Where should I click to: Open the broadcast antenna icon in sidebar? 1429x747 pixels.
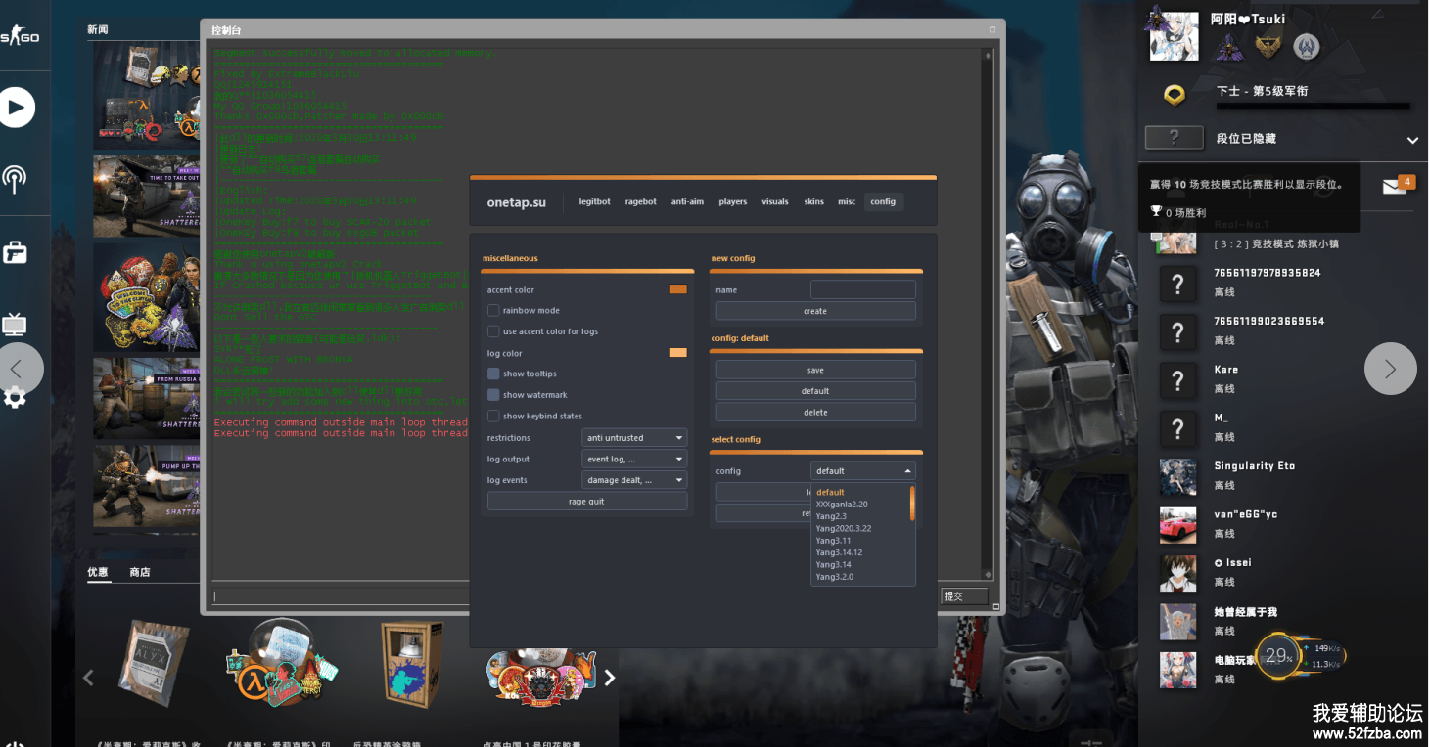pyautogui.click(x=15, y=179)
